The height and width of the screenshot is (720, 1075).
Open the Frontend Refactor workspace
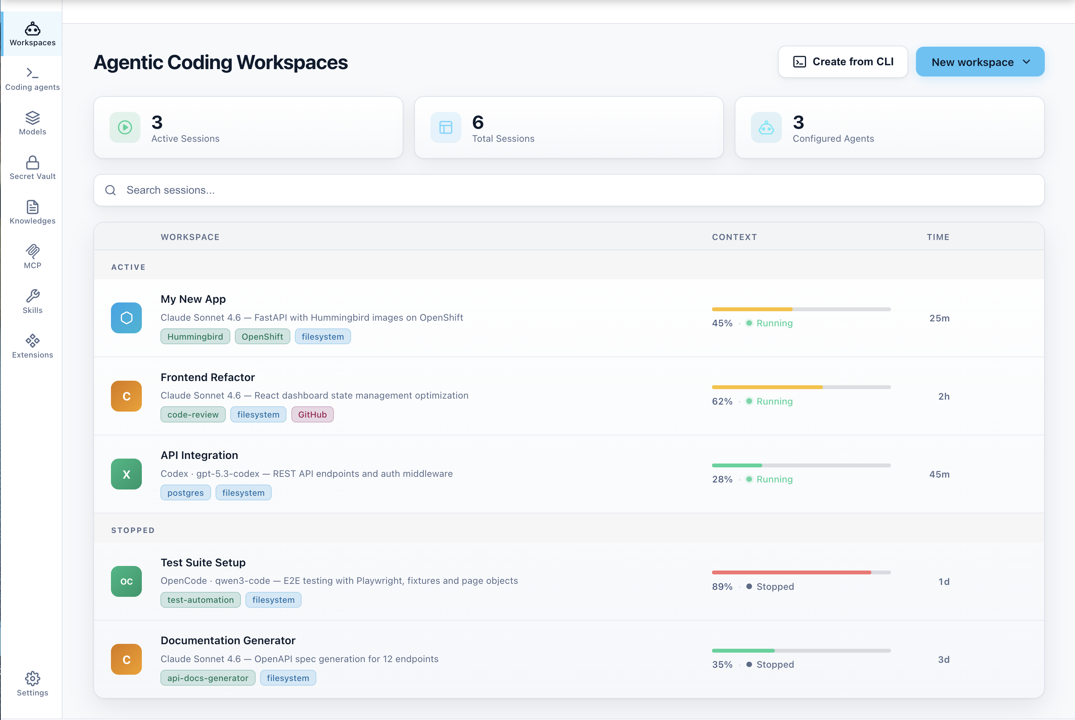569,396
